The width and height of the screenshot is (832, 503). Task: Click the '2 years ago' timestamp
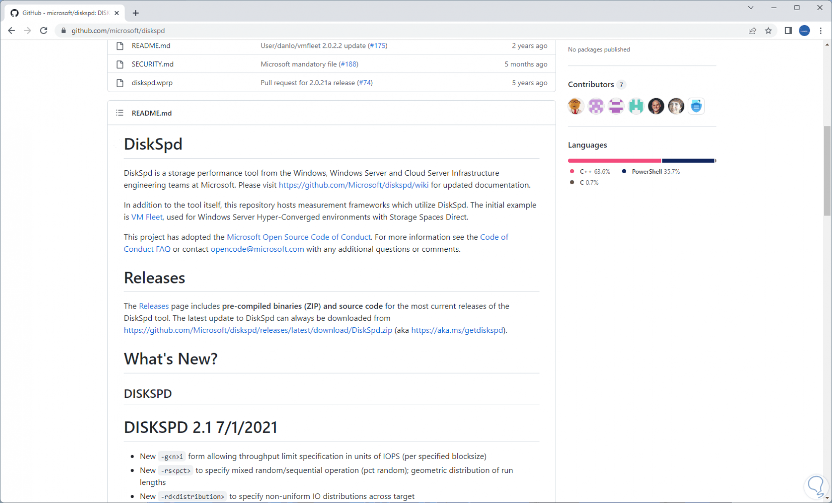529,46
